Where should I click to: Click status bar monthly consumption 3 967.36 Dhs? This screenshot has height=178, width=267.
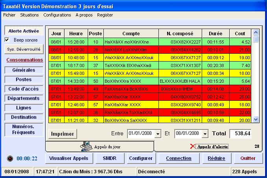click(x=97, y=172)
